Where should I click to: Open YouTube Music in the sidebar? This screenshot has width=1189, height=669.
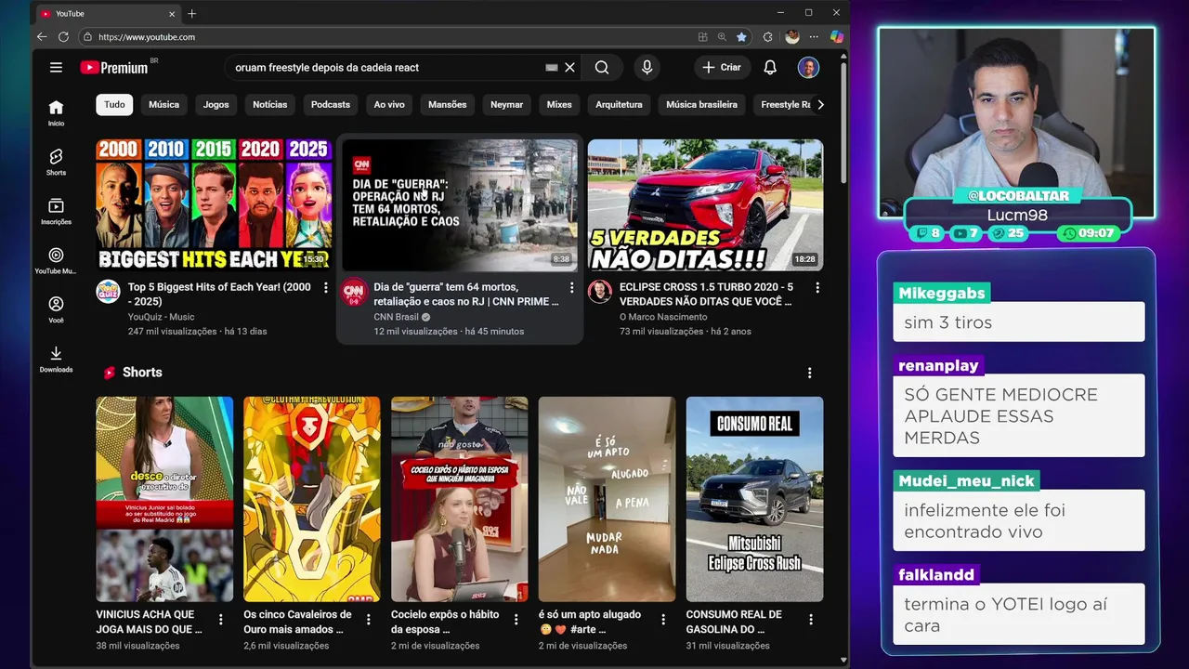coord(56,261)
